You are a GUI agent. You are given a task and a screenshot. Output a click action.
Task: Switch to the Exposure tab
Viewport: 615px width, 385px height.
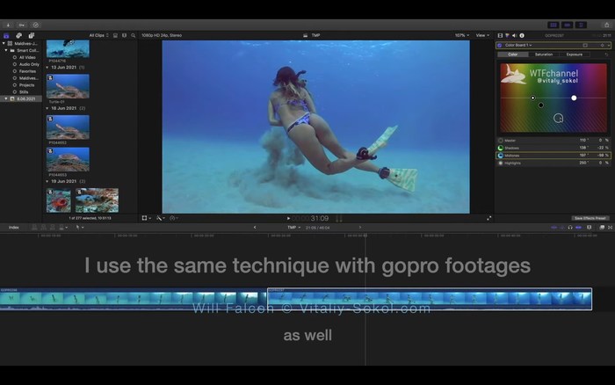(574, 54)
